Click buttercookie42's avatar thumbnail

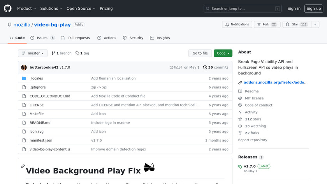pos(24,67)
